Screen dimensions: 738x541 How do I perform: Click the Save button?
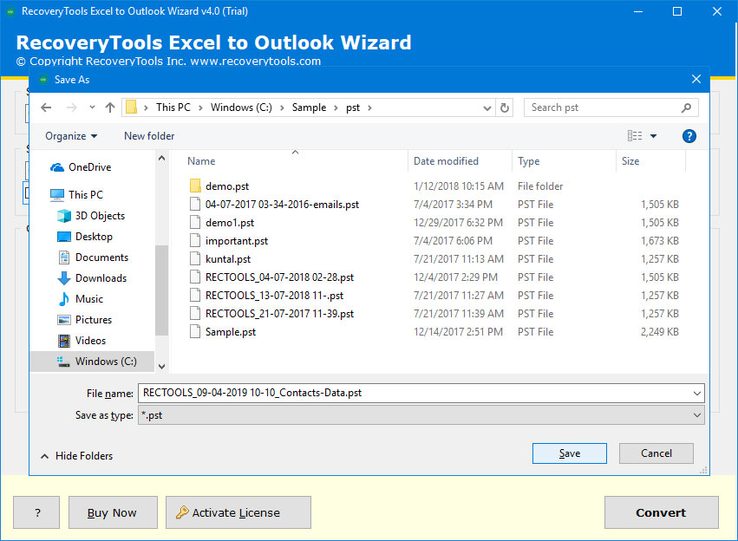tap(570, 453)
